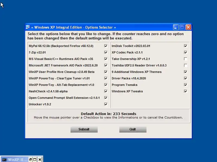Screen dimensions: 217x162
Task: Disable Open Command Prompt Shell Extension
Action: (106, 98)
